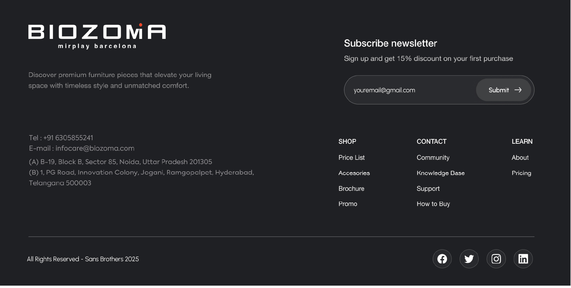This screenshot has height=288, width=571.
Task: Click the arrow icon inside Submit
Action: 518,90
